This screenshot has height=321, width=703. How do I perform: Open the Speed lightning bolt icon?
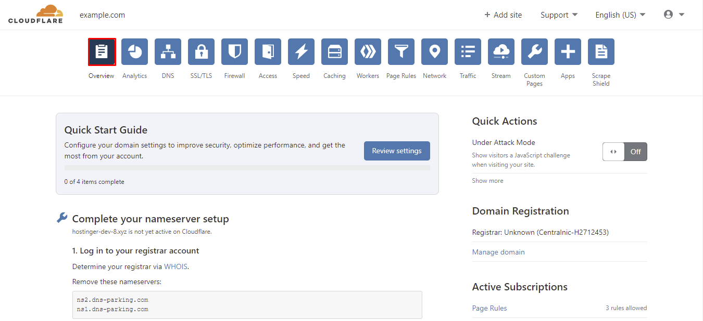301,52
